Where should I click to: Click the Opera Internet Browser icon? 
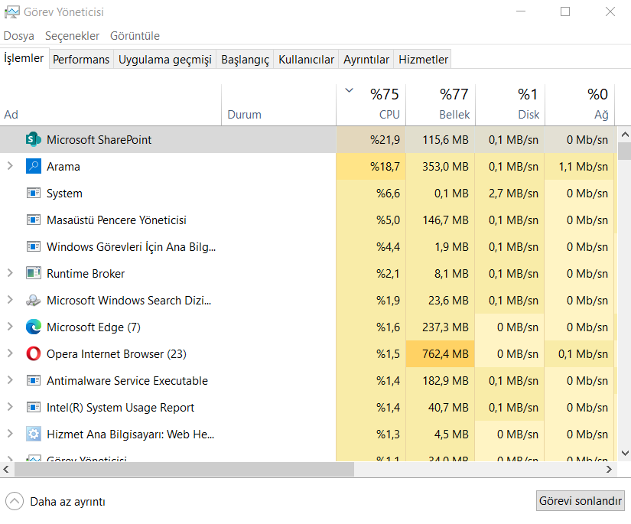click(x=34, y=354)
